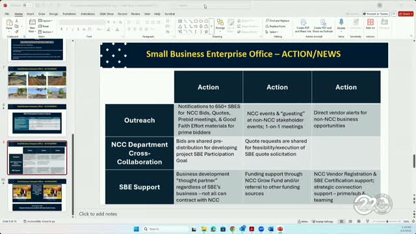This screenshot has width=416, height=234.
Task: Open the Transitions ribbon tab
Action: pos(70,14)
